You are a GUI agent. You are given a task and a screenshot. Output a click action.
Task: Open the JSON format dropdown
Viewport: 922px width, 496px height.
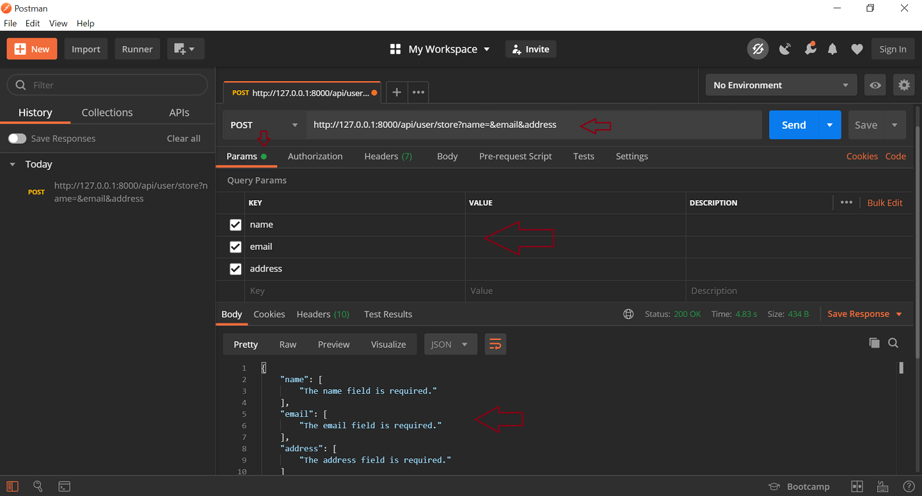point(450,344)
